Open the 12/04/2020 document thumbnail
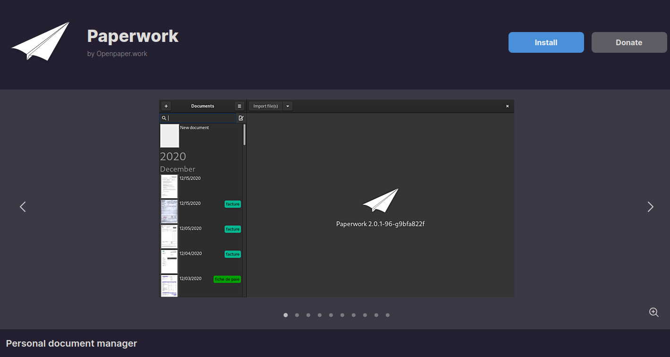 click(169, 261)
